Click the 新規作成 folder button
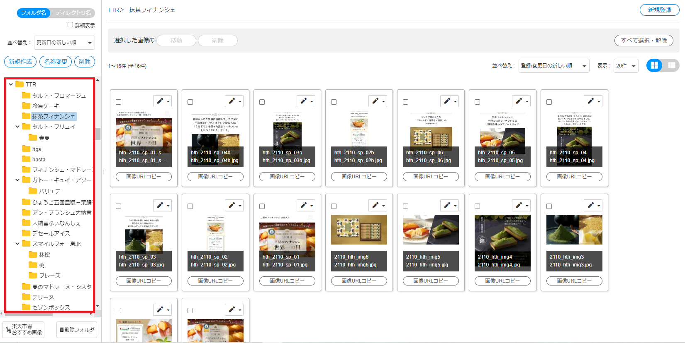The image size is (685, 343). click(20, 62)
